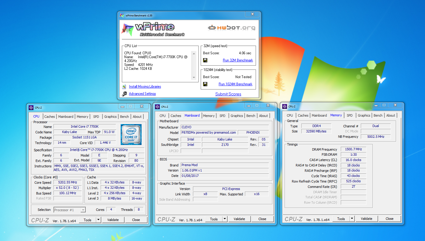Screen dimensions: 425x241
Task: Click the DRAM Frequency value 1500.7 MHz
Action: point(354,149)
